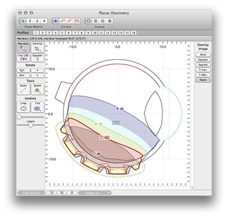
Task: Set overlay image to T-Cor.
Action: point(203,70)
